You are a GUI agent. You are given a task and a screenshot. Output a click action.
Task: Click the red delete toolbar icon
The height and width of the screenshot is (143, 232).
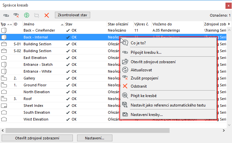tap(46, 15)
